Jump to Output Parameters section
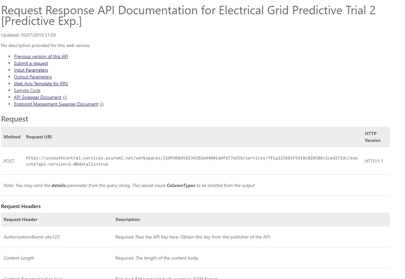 point(33,77)
